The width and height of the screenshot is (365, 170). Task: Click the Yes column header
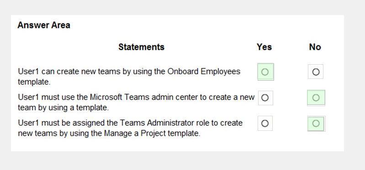tap(264, 47)
